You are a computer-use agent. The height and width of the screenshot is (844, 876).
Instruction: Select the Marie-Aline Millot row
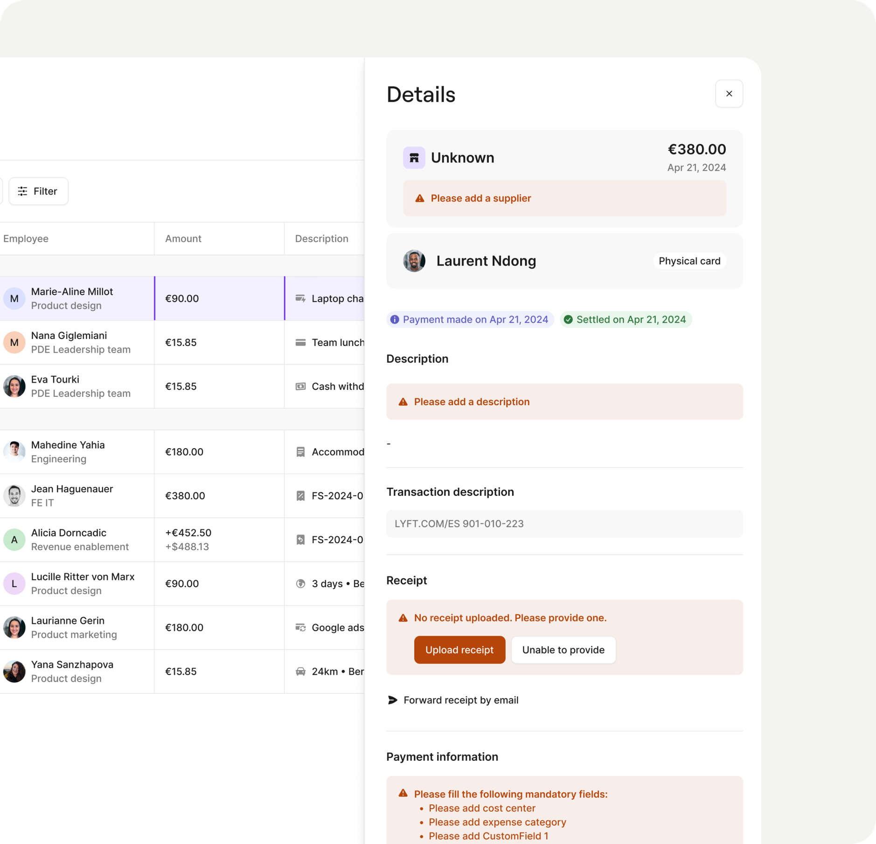click(x=72, y=298)
